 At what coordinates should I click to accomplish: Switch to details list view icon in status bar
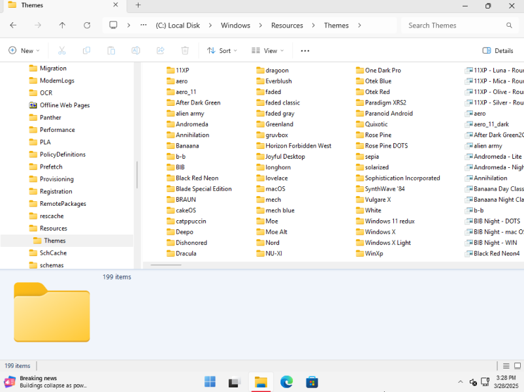click(506, 366)
